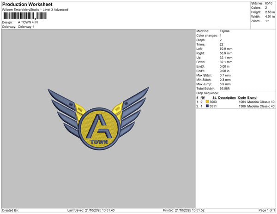Click the 'Code' column header
Image resolution: width=277 pixels, height=214 pixels.
[x=242, y=98]
